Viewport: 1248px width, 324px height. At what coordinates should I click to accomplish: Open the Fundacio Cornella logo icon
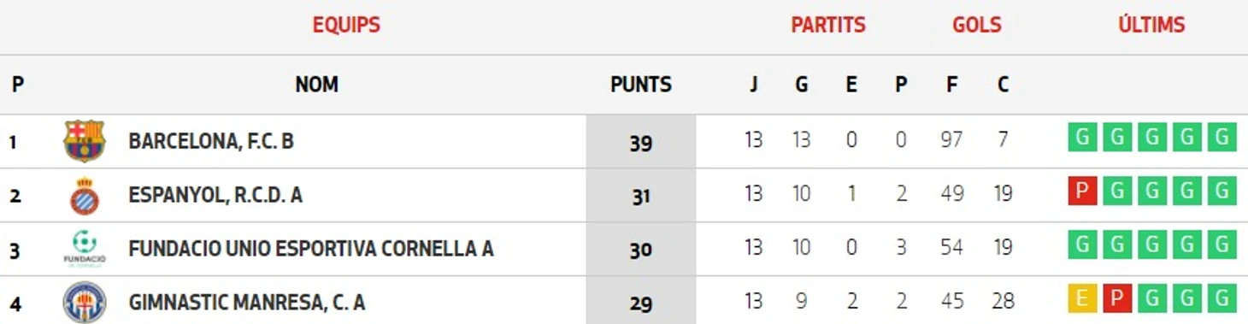(x=85, y=249)
